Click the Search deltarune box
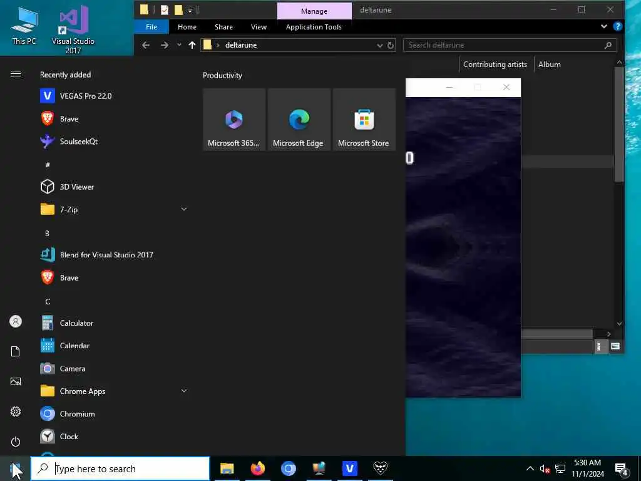 pos(510,45)
